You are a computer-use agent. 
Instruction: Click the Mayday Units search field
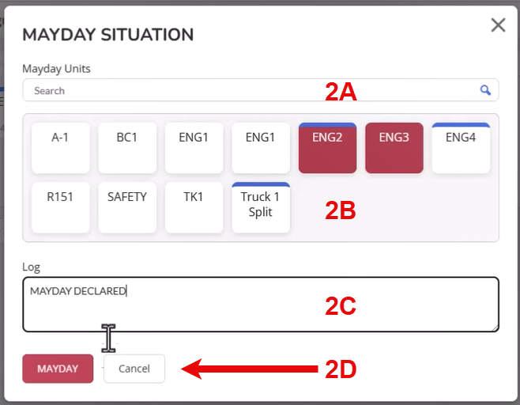[261, 90]
